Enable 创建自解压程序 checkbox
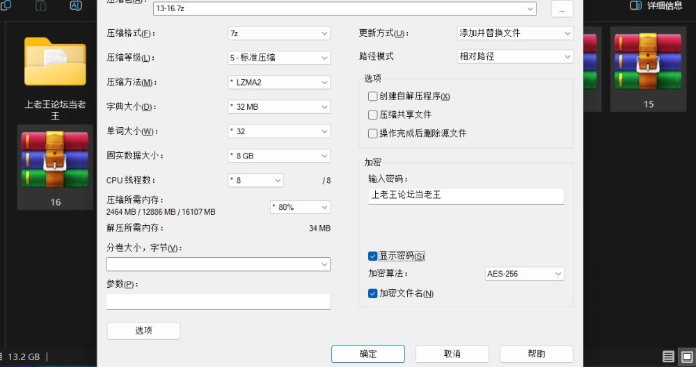Screen dimensions: 696x367 pyautogui.click(x=373, y=96)
